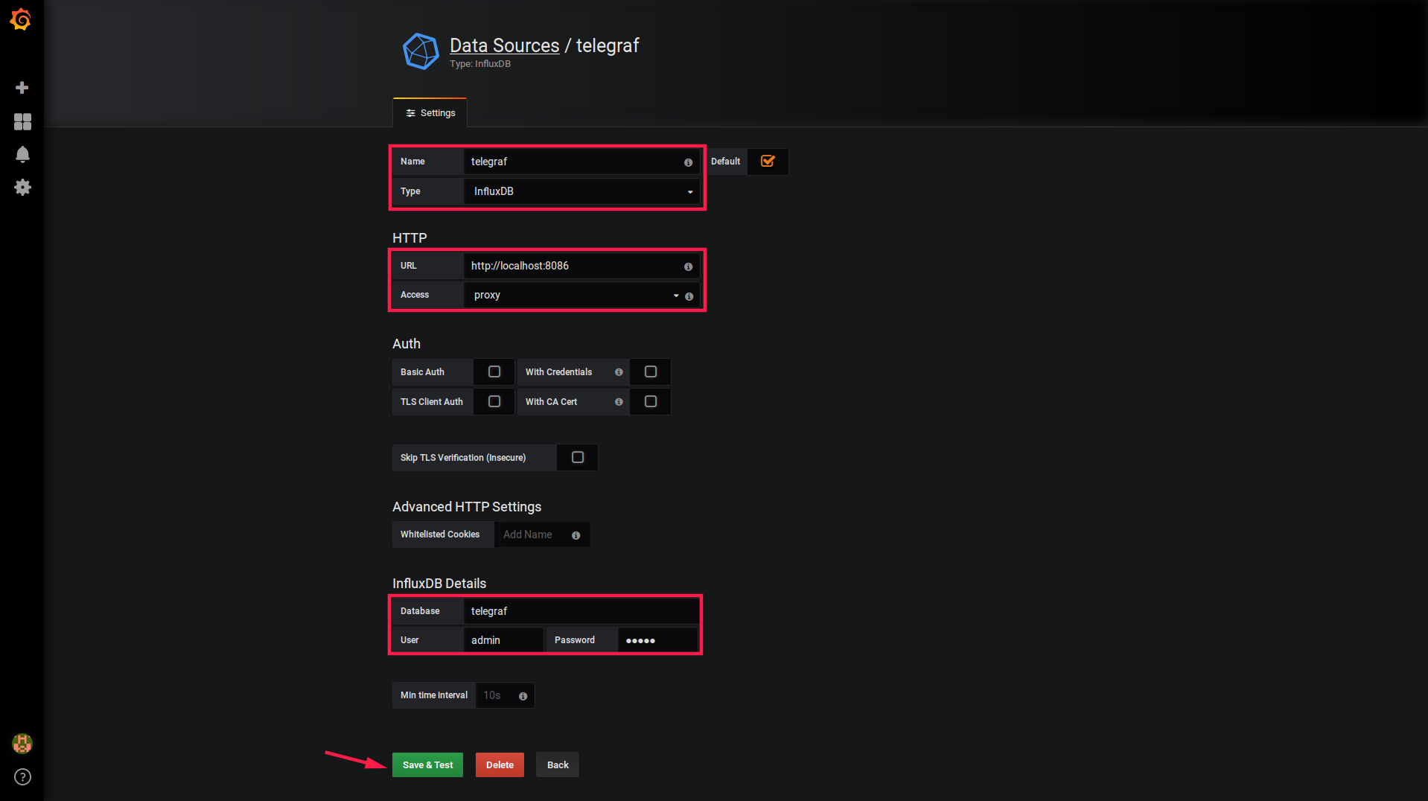The image size is (1428, 801).
Task: Open the Help question mark icon
Action: click(22, 776)
